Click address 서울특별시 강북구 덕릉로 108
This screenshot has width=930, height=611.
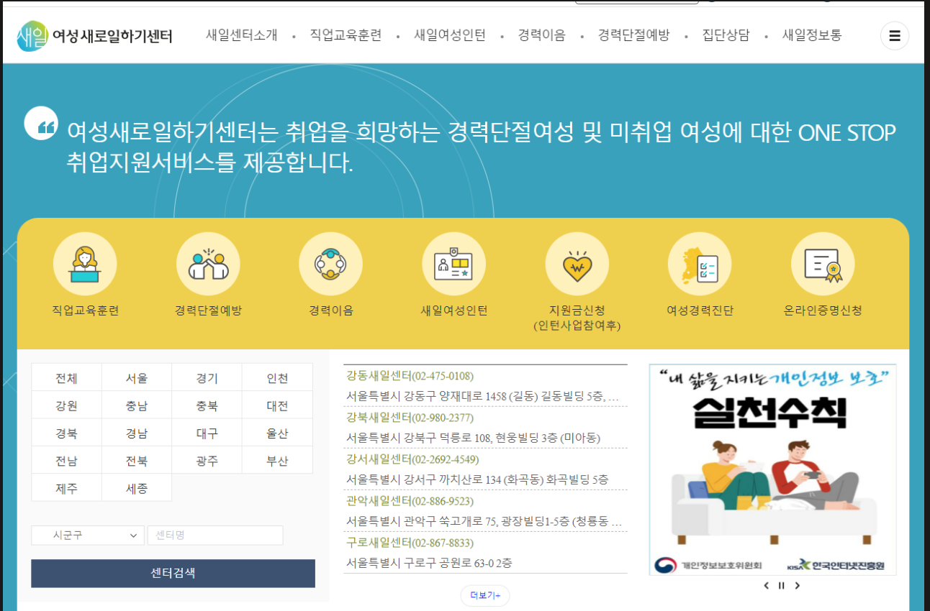tap(473, 438)
